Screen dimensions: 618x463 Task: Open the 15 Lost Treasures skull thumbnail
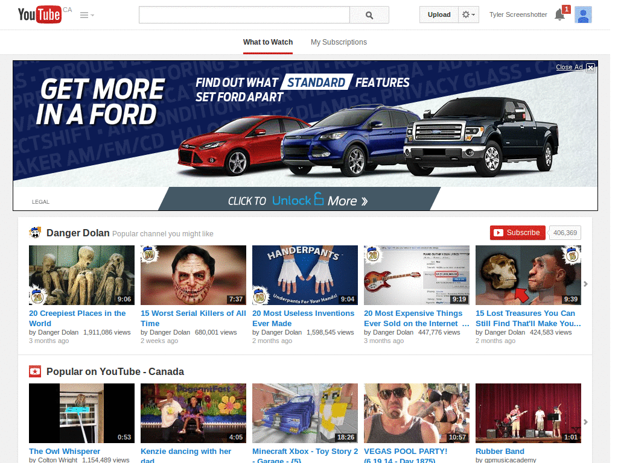(528, 275)
